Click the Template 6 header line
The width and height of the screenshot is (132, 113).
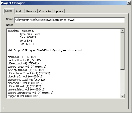[21, 31]
